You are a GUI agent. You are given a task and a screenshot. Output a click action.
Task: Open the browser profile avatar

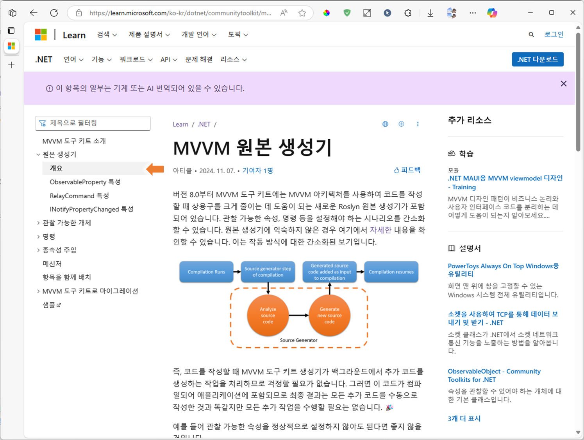452,13
